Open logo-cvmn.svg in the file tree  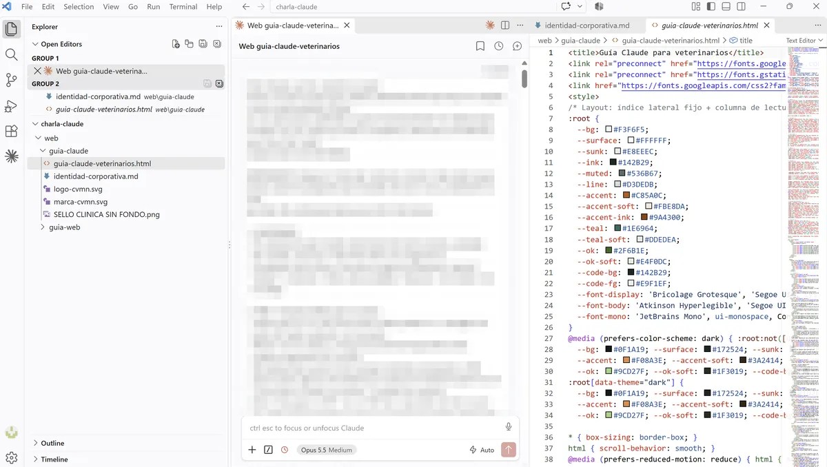pos(78,189)
